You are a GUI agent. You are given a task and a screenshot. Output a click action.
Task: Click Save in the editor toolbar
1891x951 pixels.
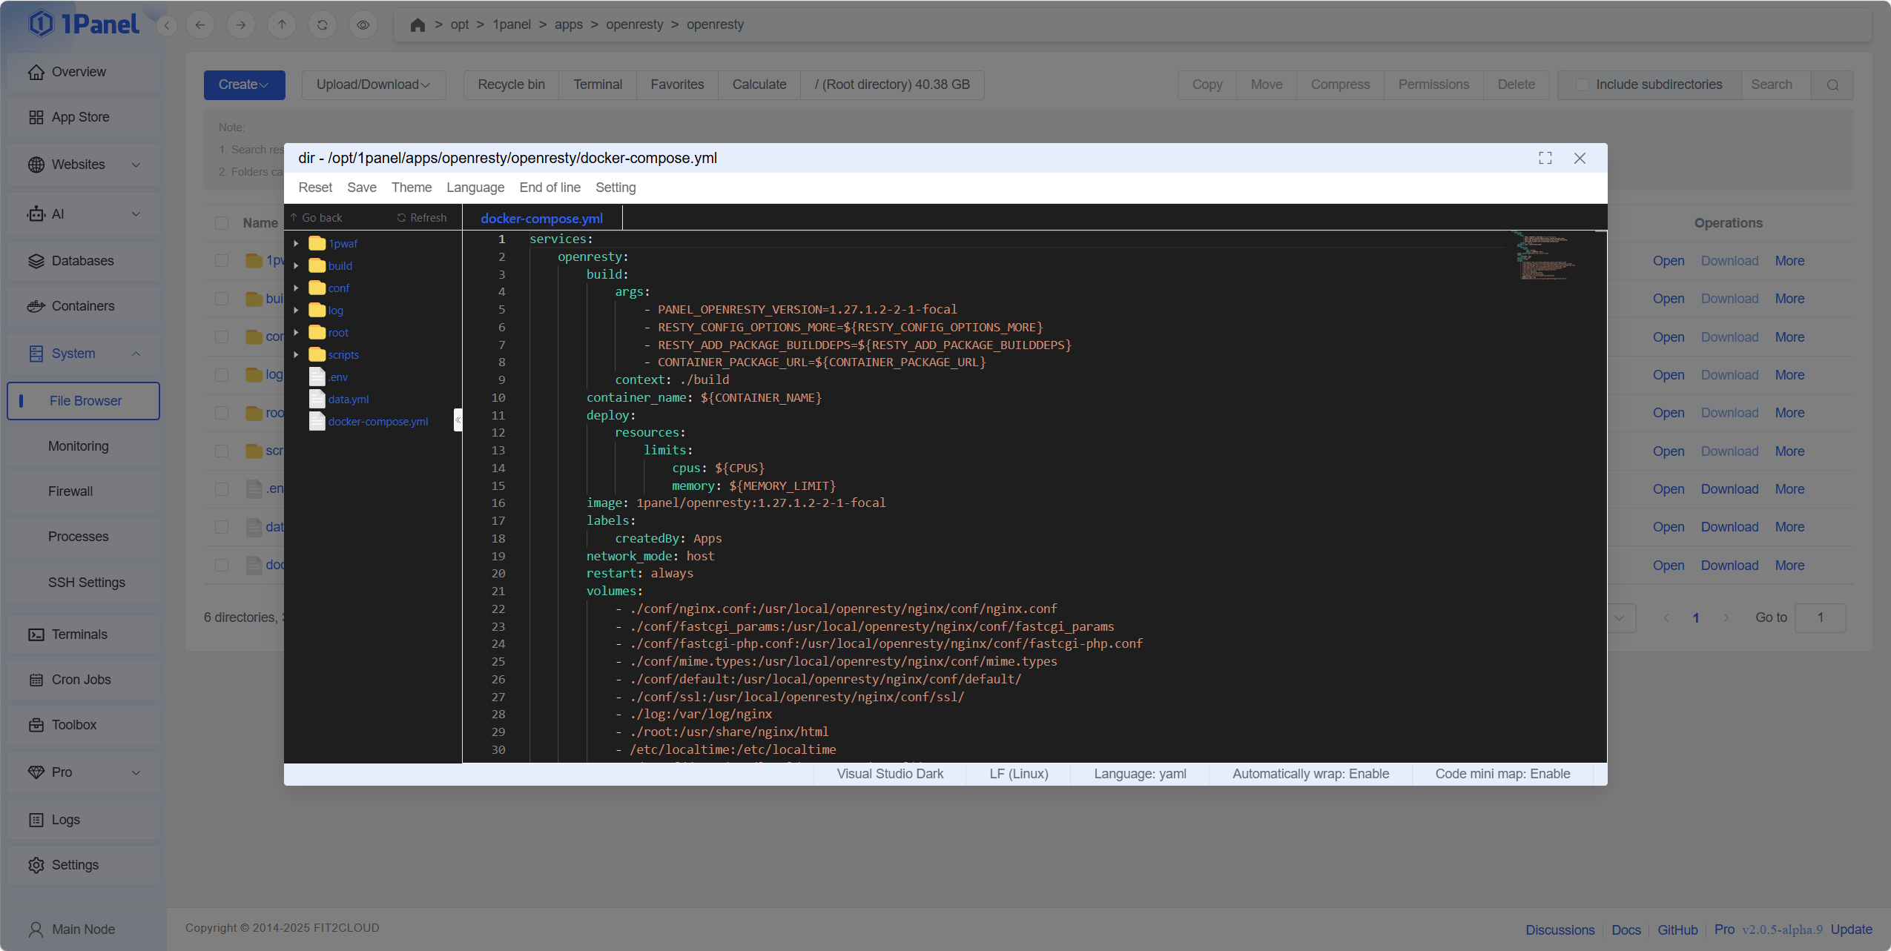point(361,188)
